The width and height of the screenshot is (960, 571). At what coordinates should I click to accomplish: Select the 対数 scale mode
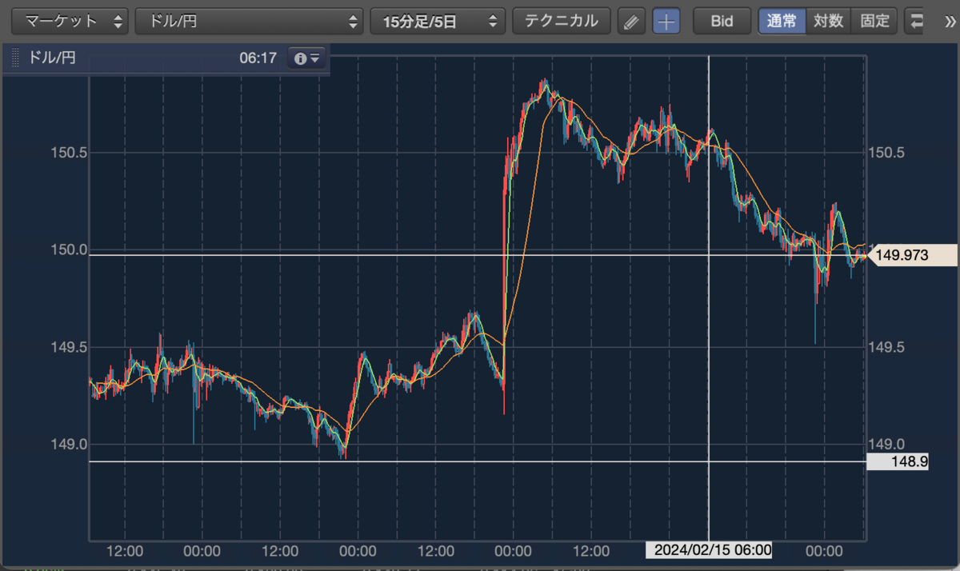829,22
